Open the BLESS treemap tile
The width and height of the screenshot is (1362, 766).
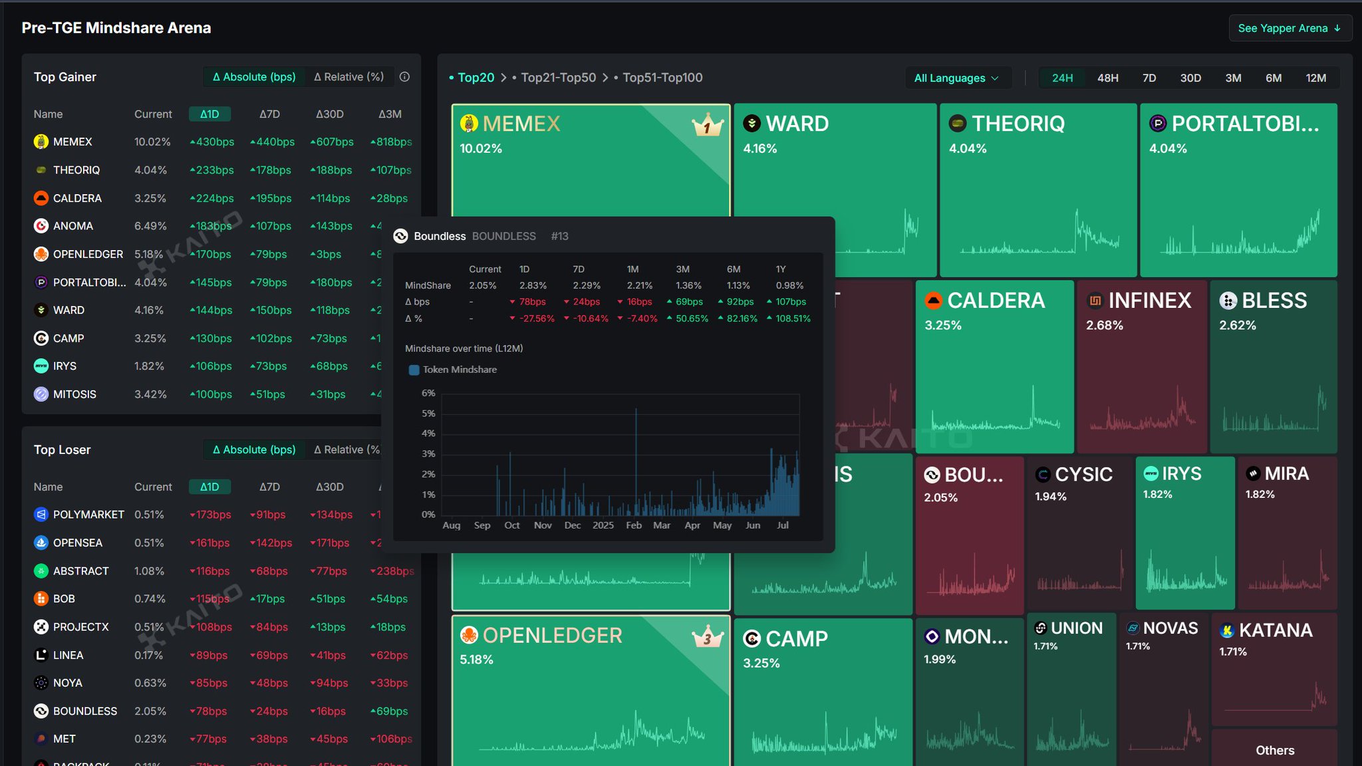coord(1274,366)
